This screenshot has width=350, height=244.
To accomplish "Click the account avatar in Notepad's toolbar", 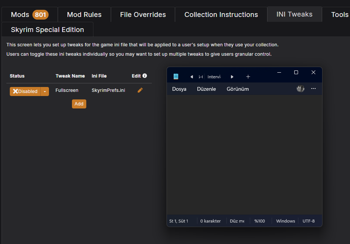I will 300,88.
